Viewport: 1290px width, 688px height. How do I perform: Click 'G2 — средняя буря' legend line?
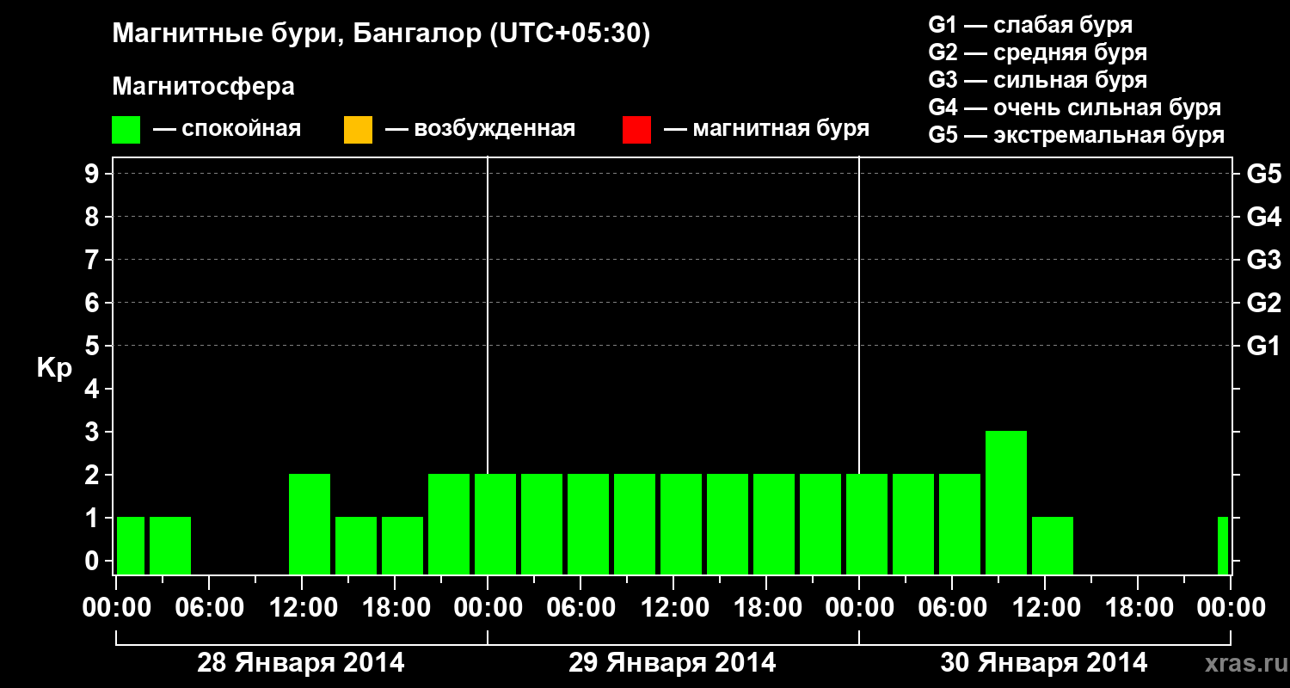[x=1037, y=52]
